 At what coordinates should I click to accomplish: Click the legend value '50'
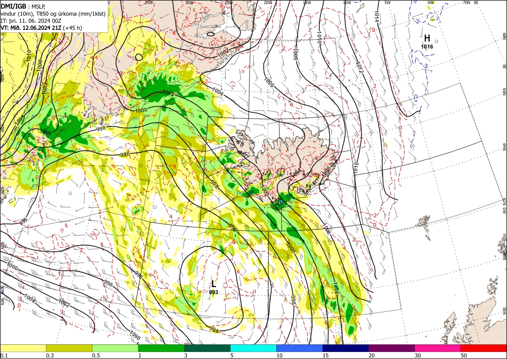pos(464,355)
